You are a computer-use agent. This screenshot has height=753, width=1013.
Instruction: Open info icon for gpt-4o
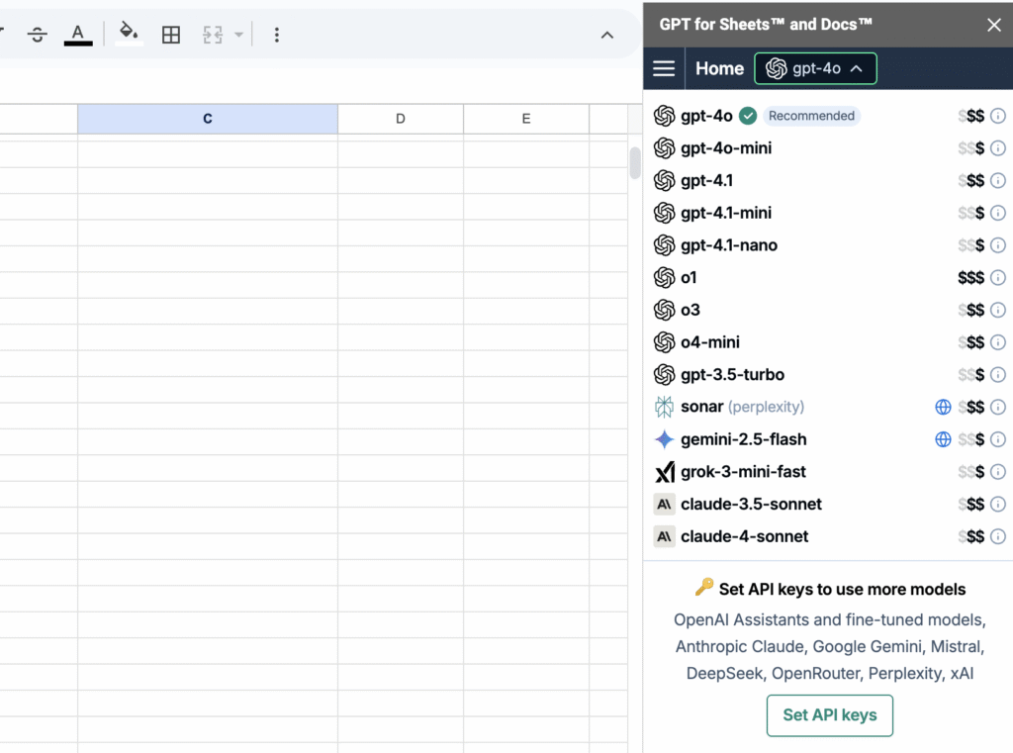click(x=997, y=116)
